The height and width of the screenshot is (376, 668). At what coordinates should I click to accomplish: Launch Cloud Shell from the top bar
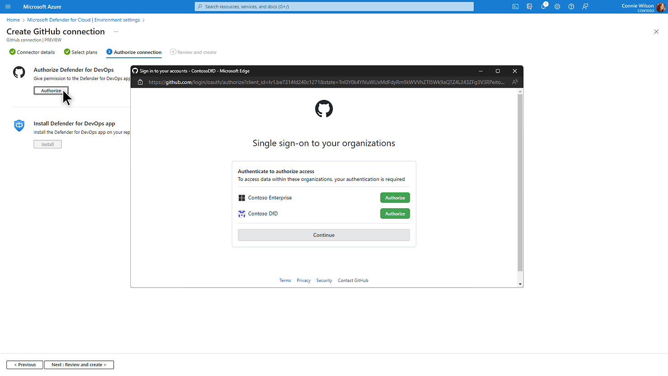click(x=515, y=7)
